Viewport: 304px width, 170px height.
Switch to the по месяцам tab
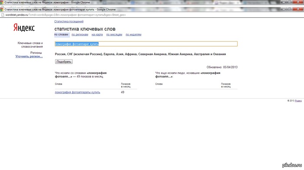tap(114, 35)
